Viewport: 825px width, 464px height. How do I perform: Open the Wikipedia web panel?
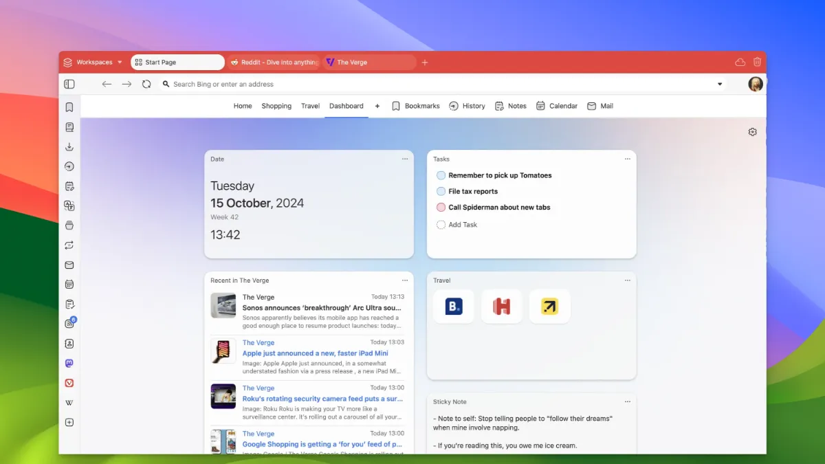pyautogui.click(x=69, y=403)
